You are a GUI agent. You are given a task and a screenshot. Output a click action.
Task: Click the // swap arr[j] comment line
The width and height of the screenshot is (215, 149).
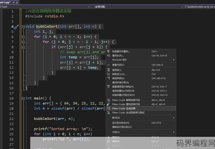click(x=82, y=52)
